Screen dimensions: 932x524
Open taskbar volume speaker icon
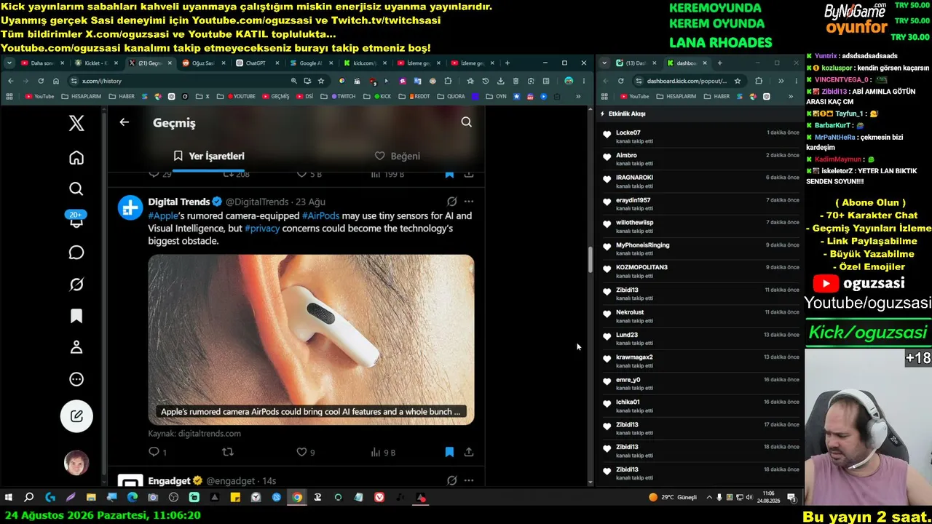coord(750,498)
